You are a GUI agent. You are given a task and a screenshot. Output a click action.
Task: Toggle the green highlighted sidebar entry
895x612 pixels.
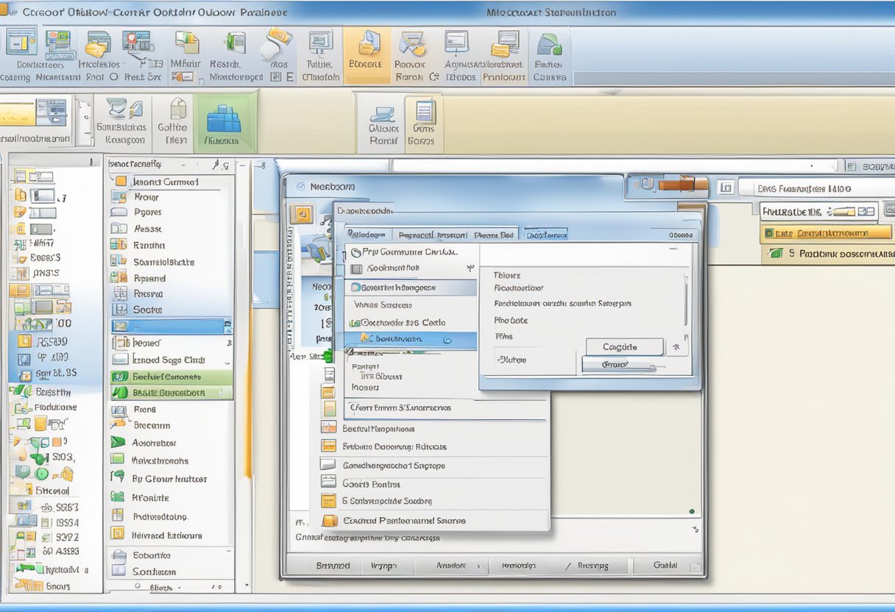pos(171,375)
